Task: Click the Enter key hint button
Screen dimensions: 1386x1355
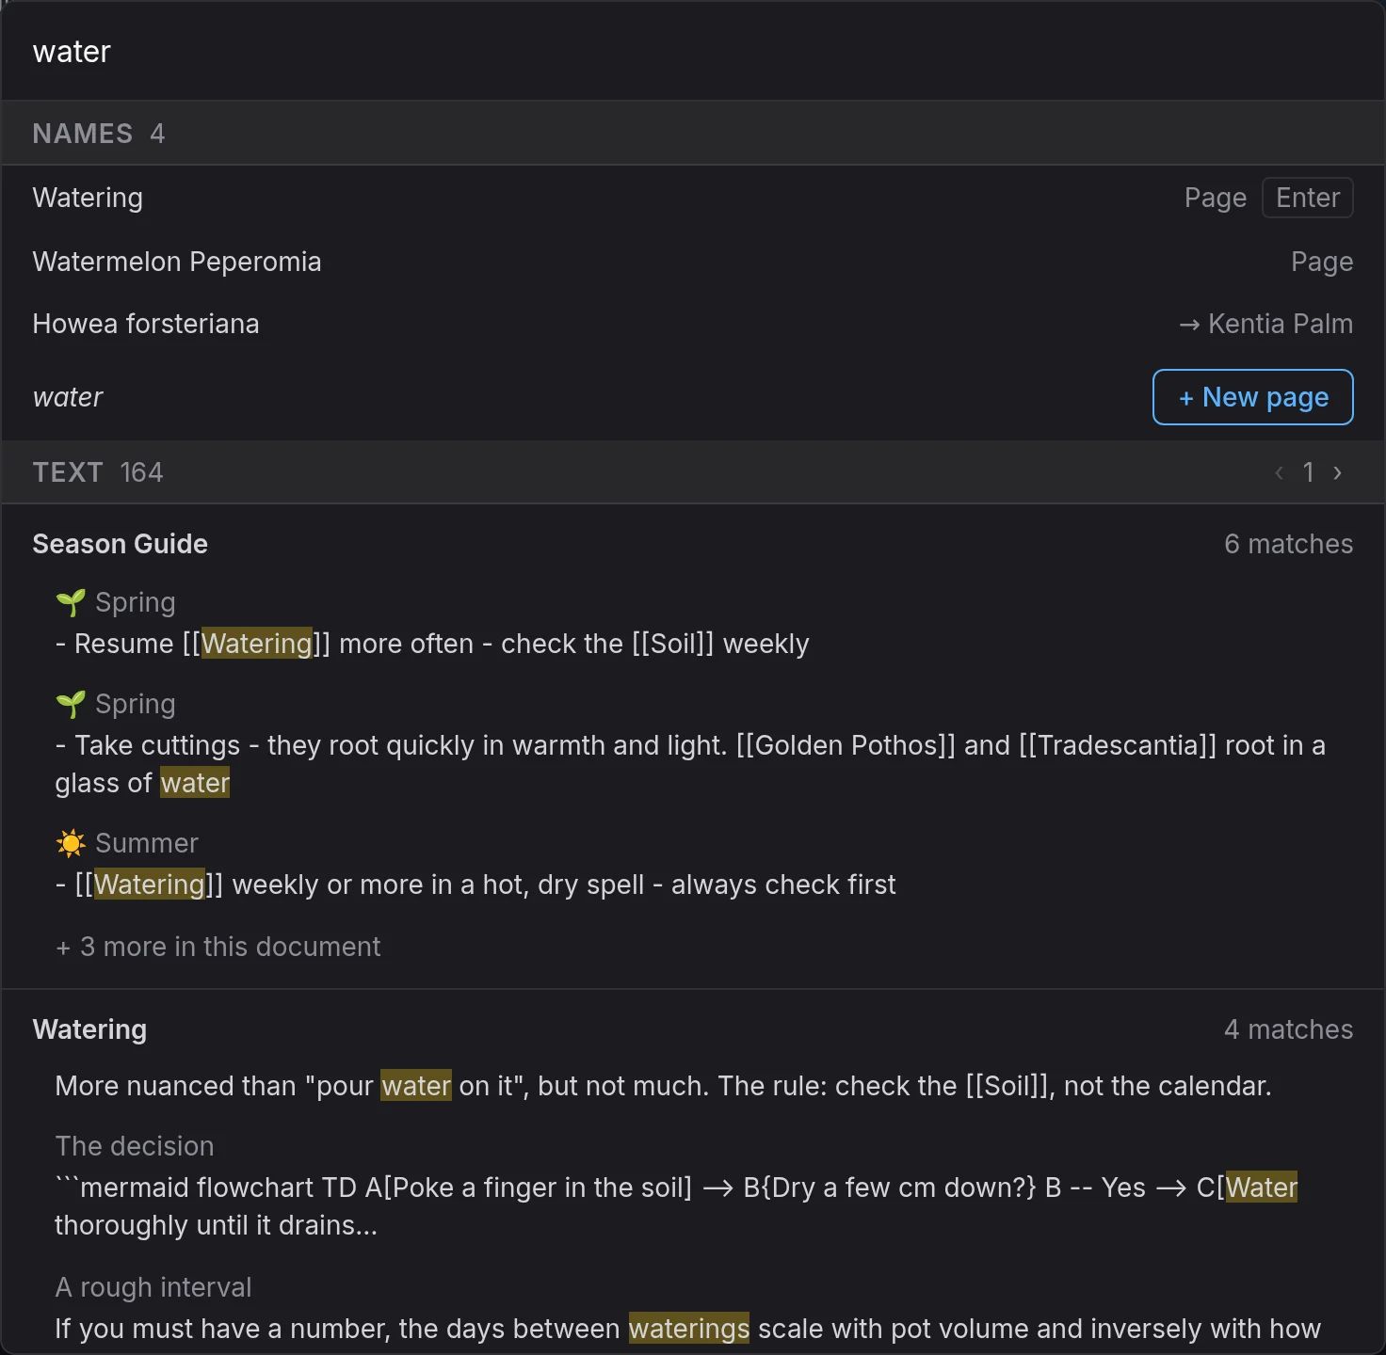Action: click(x=1307, y=198)
